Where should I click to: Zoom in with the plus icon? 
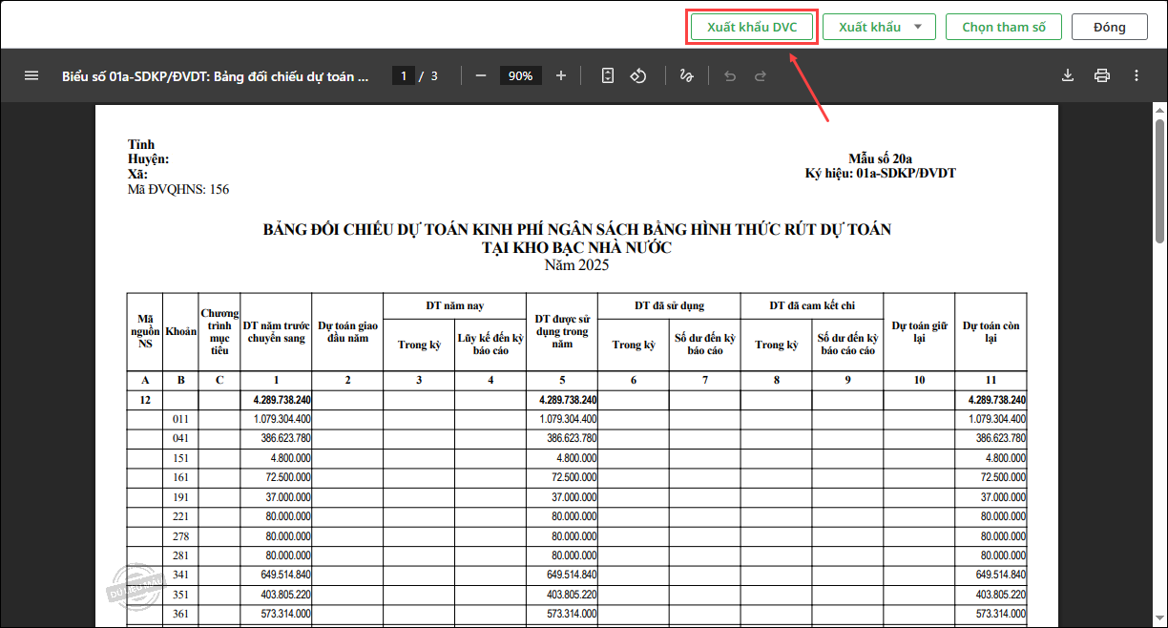pos(561,75)
